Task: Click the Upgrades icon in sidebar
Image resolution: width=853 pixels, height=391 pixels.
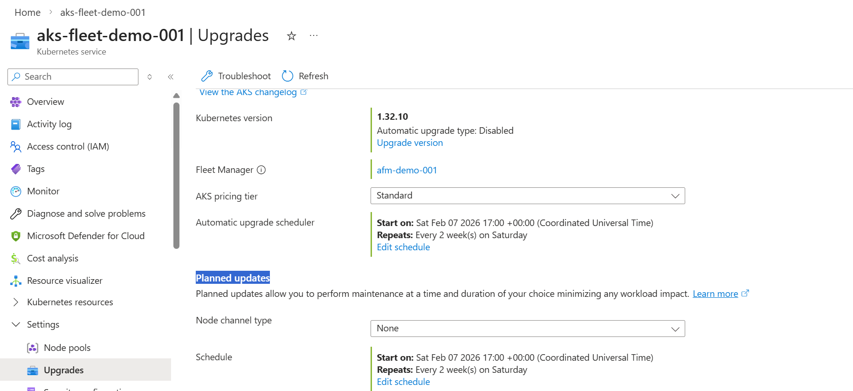Action: (33, 370)
